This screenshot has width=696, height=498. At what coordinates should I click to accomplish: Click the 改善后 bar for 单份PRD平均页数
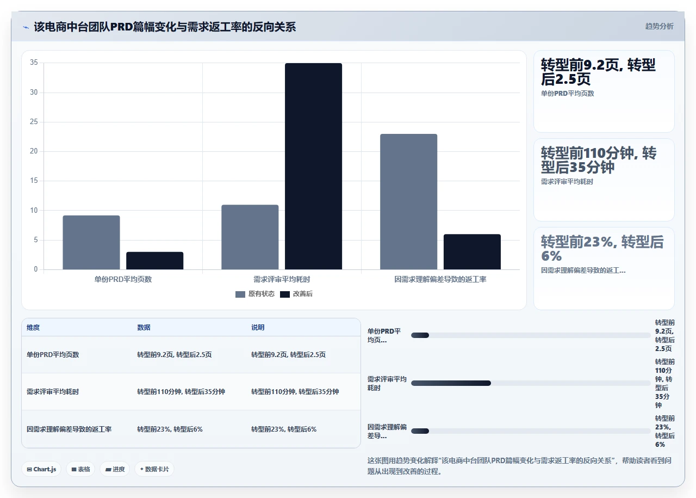154,261
